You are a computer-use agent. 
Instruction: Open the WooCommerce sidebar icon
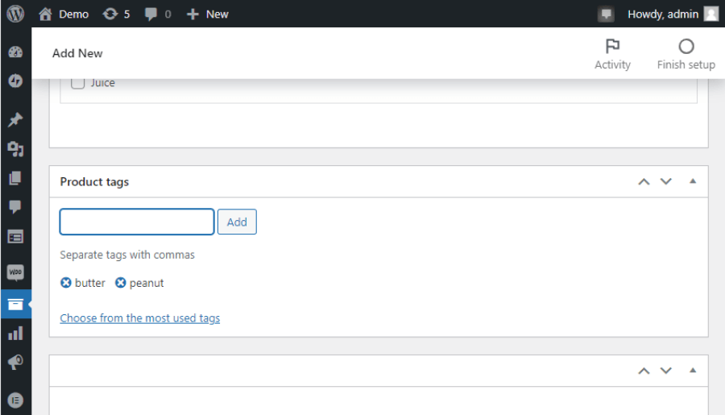pos(15,272)
